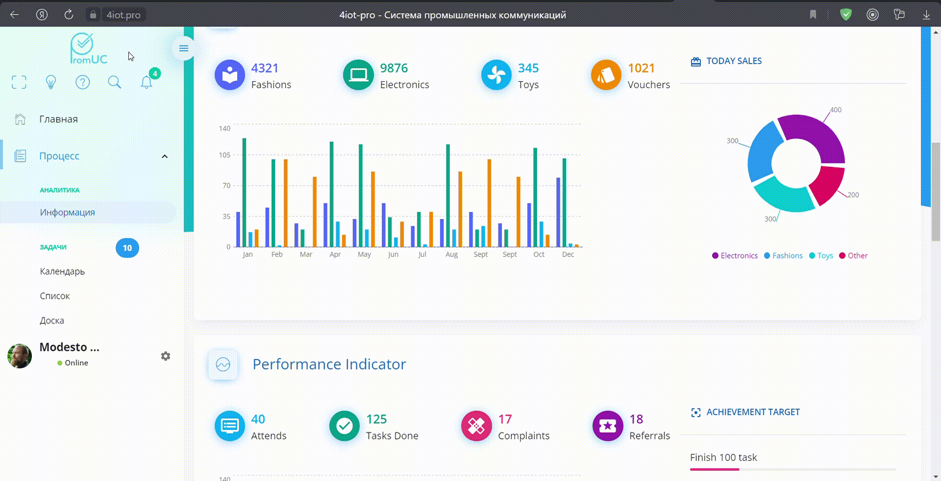941x481 pixels.
Task: Click the lightbulb icon in sidebar
Action: pyautogui.click(x=51, y=82)
